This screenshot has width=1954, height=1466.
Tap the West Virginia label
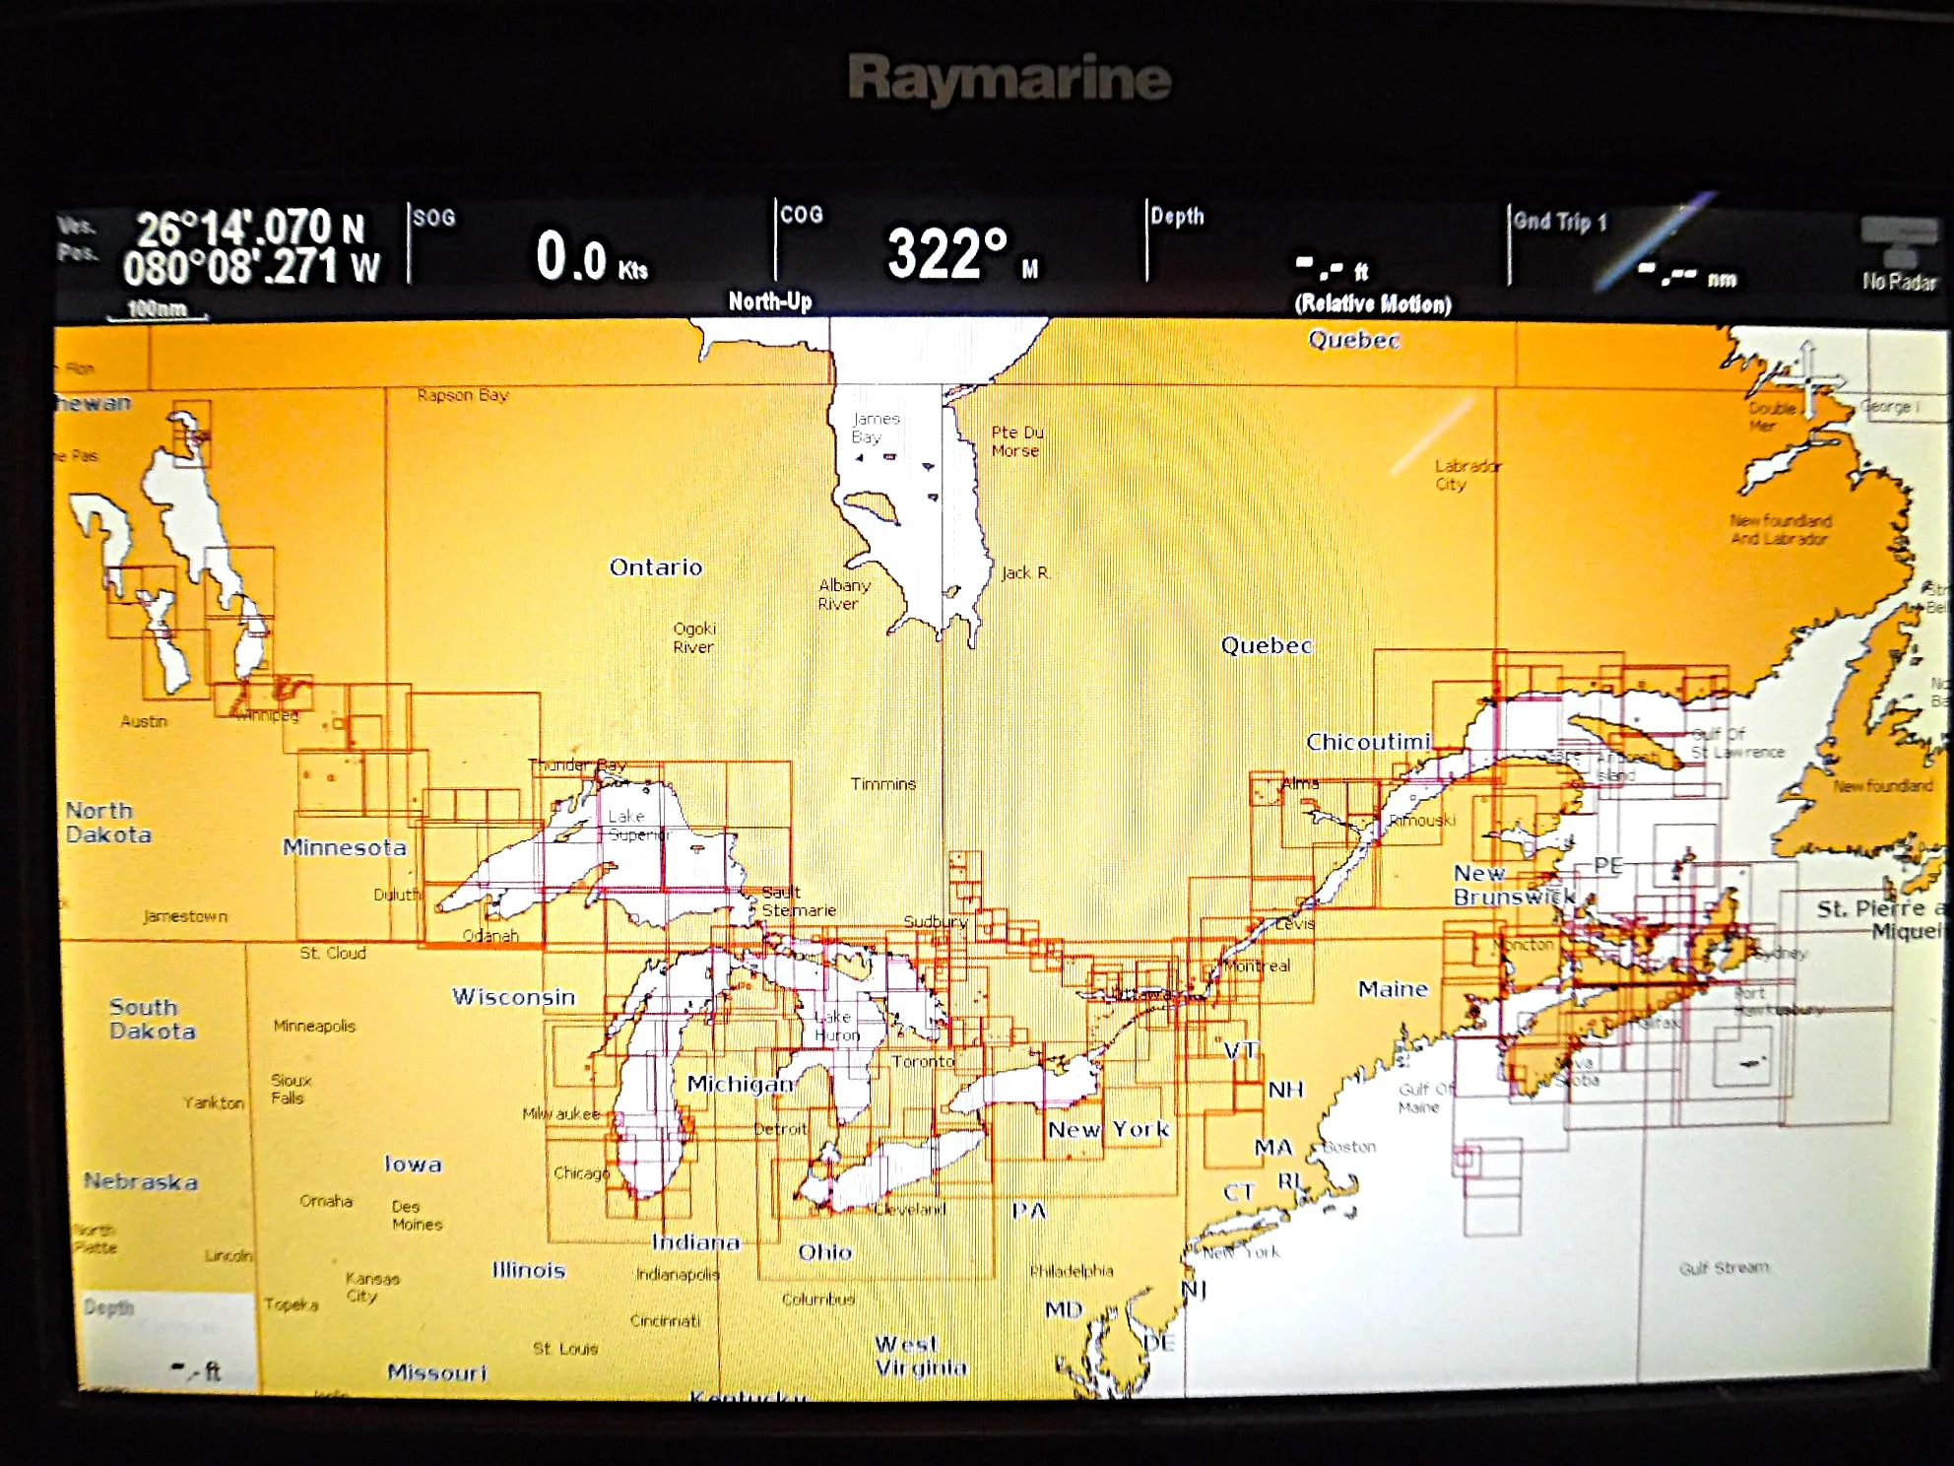(921, 1356)
